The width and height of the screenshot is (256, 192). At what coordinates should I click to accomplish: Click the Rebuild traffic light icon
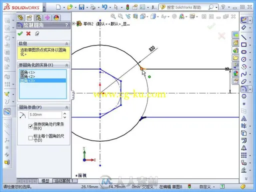click(127, 7)
